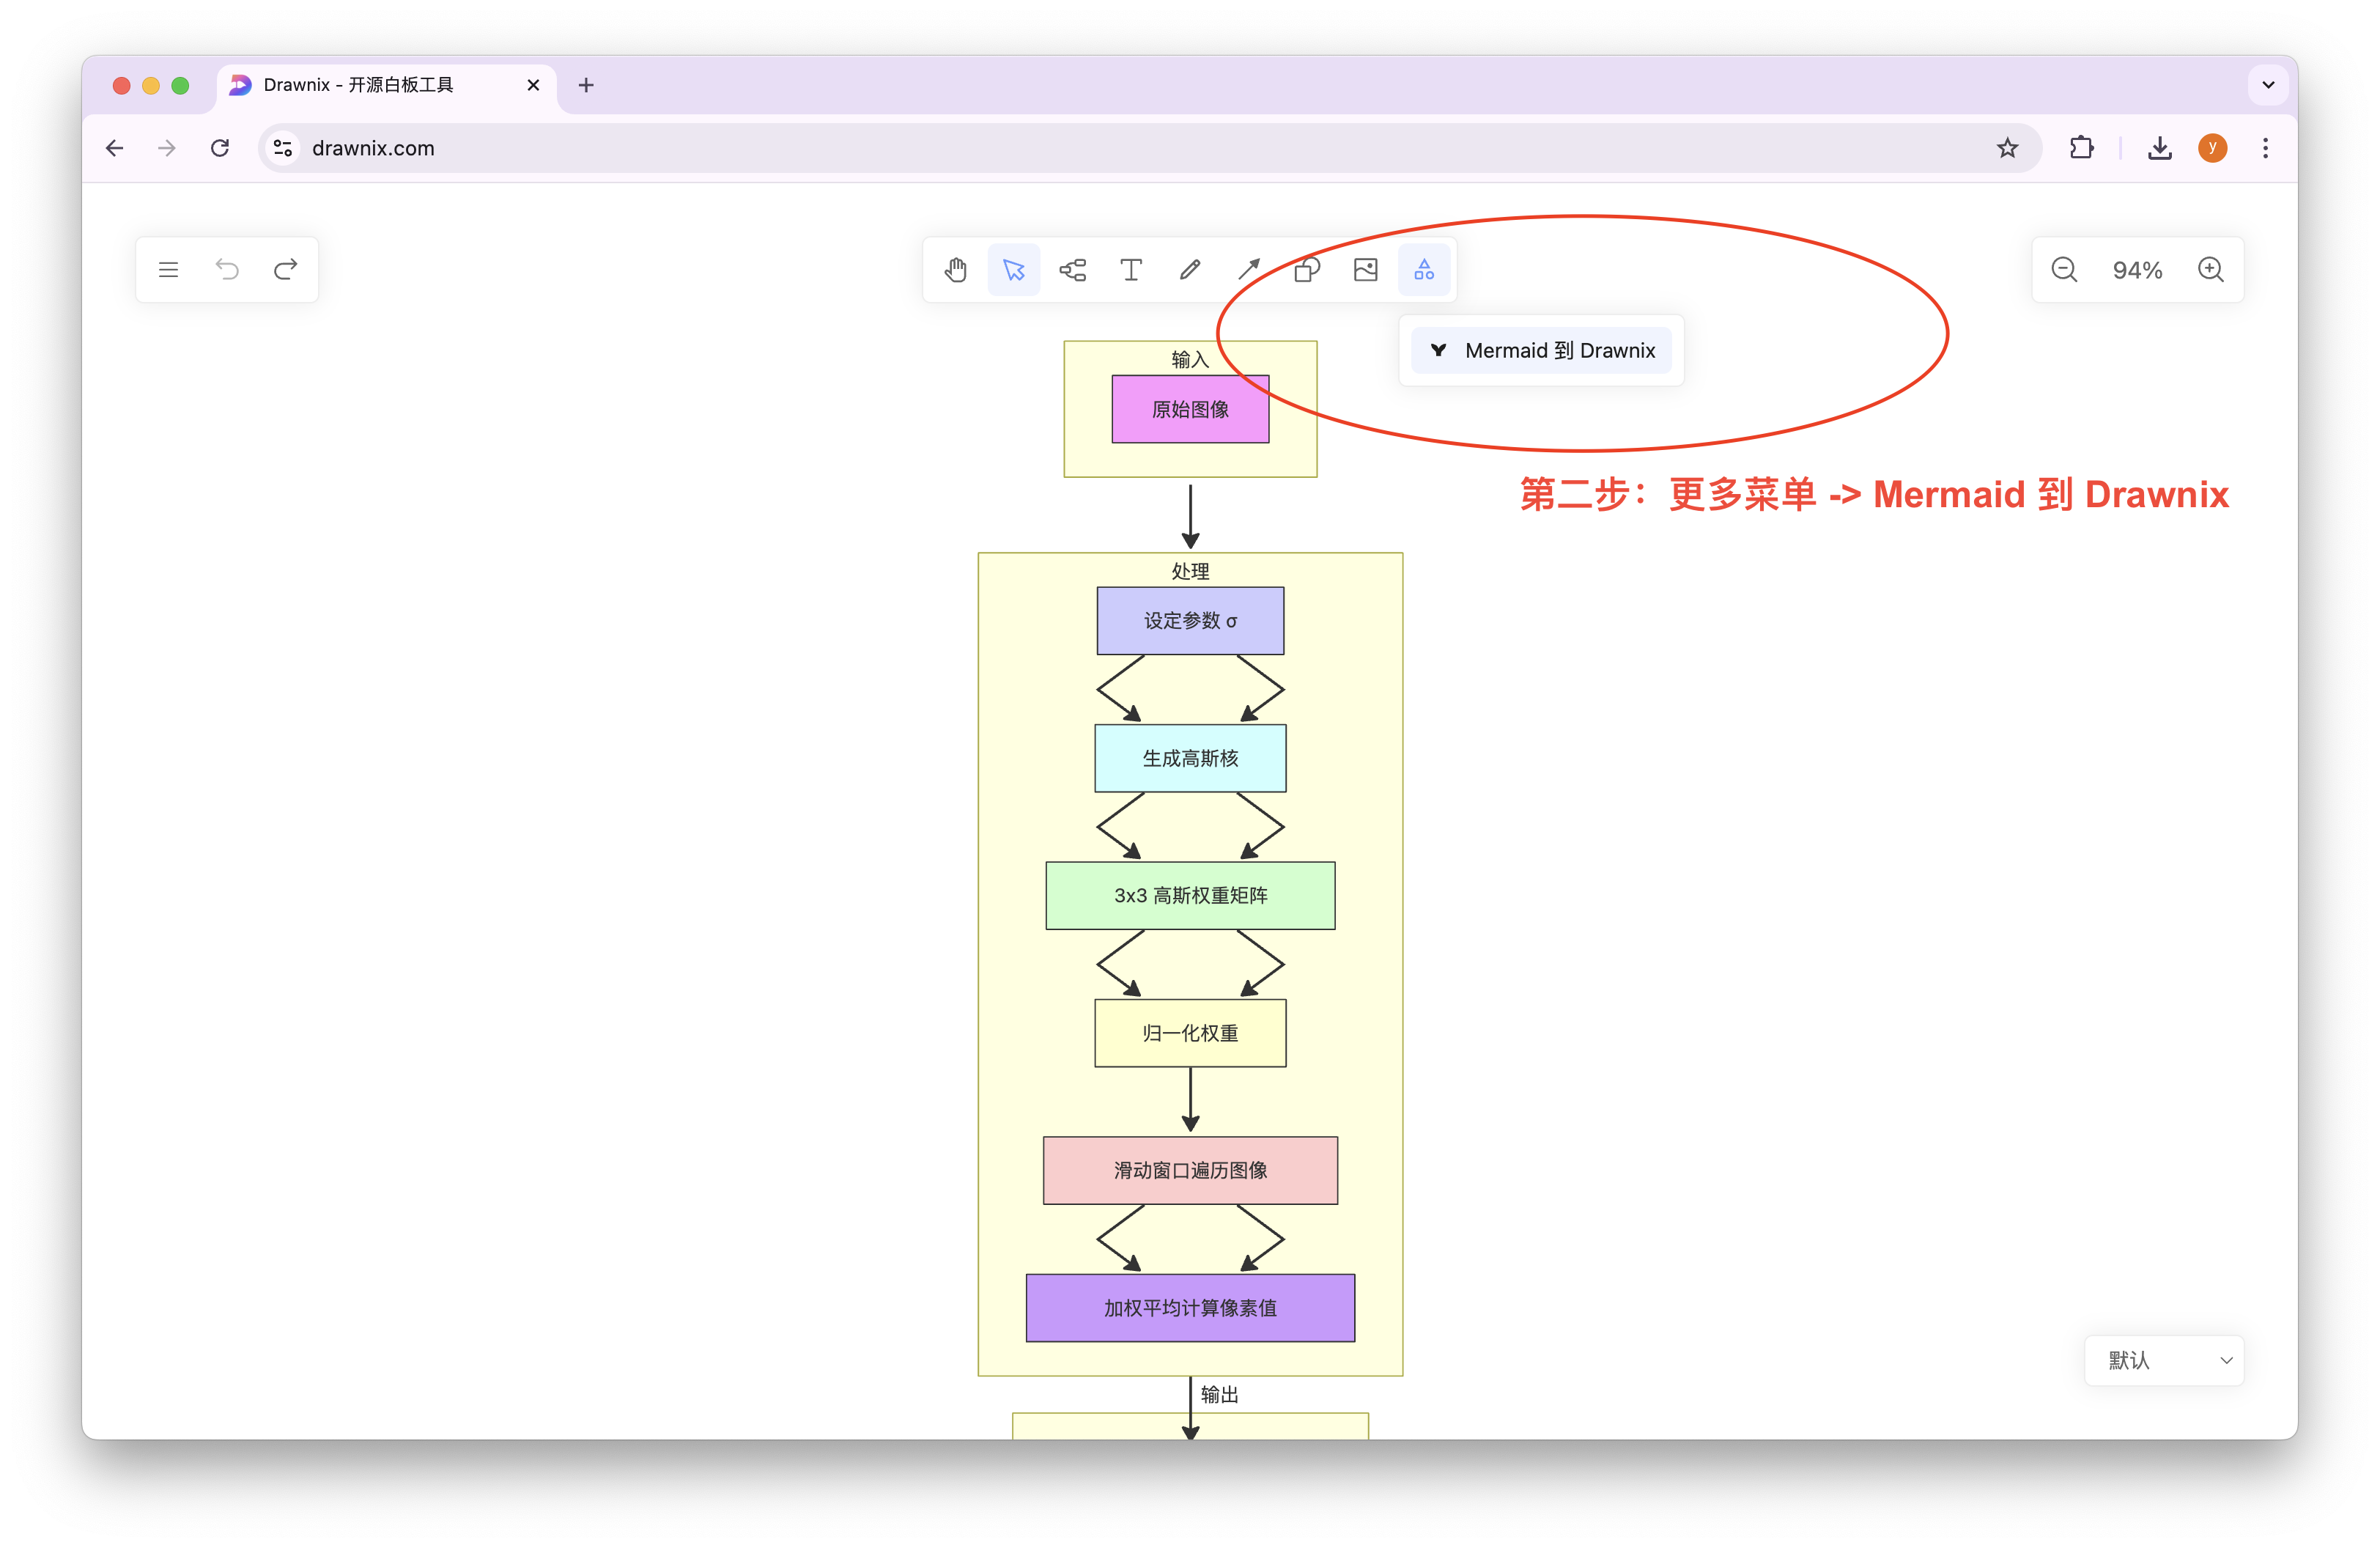The width and height of the screenshot is (2380, 1548).
Task: Toggle the extra tools menu icon
Action: pos(1424,270)
